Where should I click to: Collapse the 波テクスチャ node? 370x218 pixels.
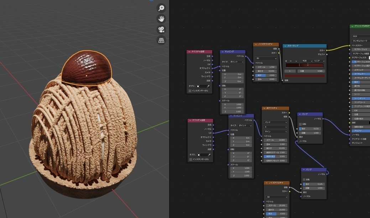264,108
